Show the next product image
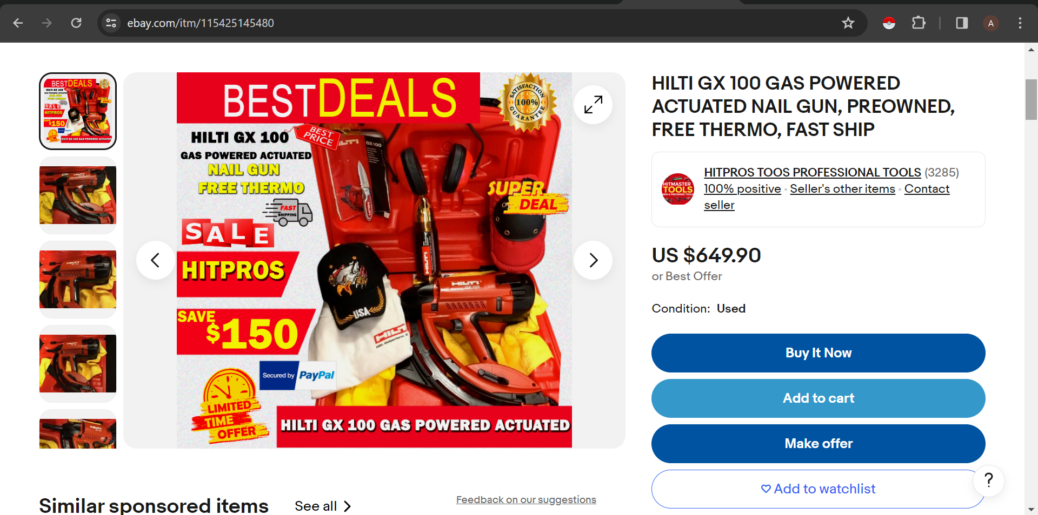 pyautogui.click(x=593, y=260)
